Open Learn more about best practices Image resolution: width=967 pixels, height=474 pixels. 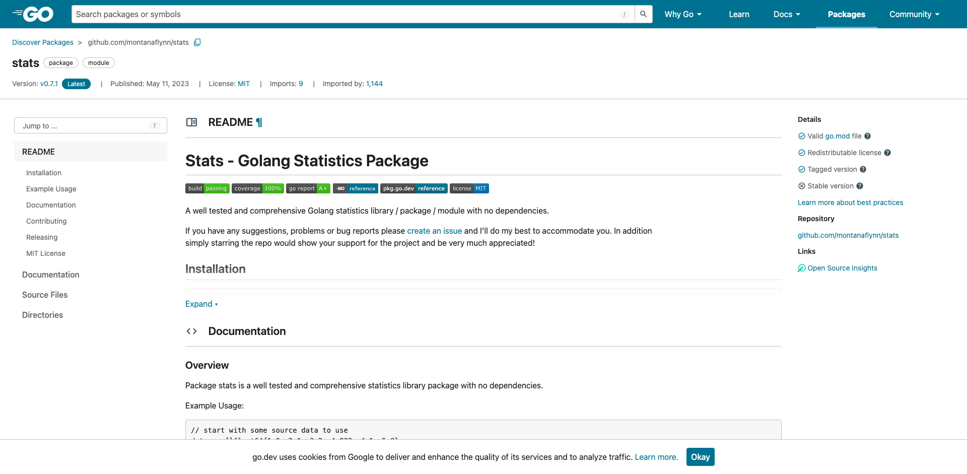[x=851, y=202]
